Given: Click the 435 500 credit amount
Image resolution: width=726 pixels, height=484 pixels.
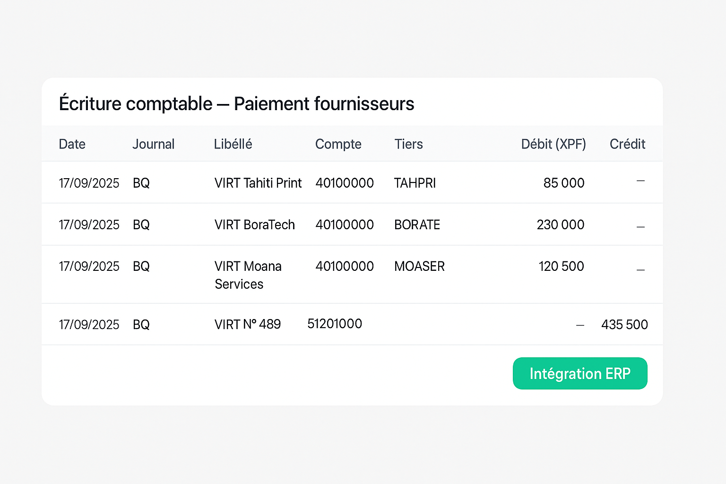Looking at the screenshot, I should coord(624,324).
